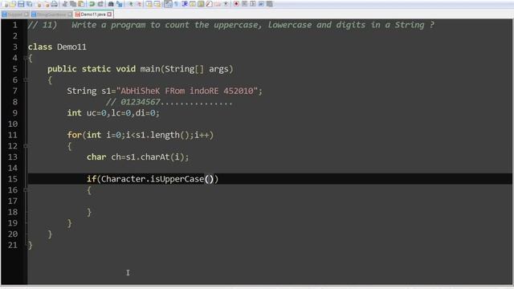Create a new file via toolbar
514x289 pixels.
coord(5,4)
